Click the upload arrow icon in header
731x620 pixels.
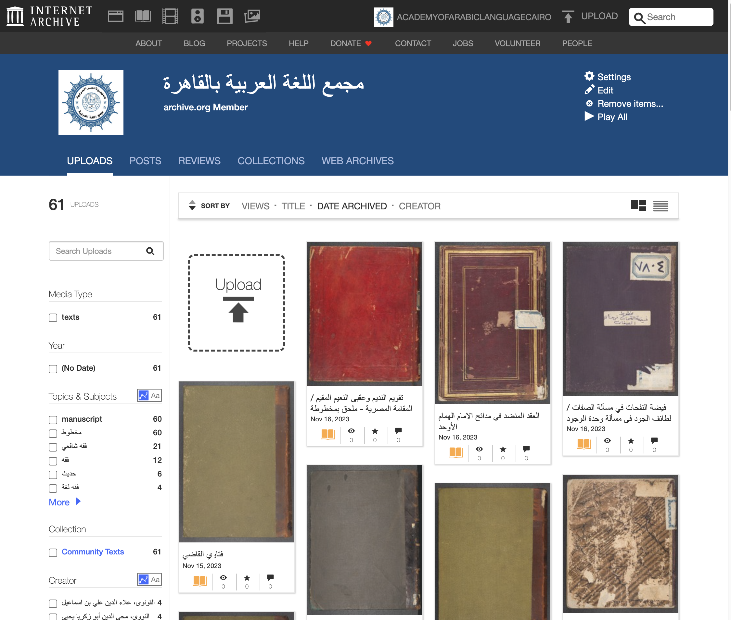568,17
